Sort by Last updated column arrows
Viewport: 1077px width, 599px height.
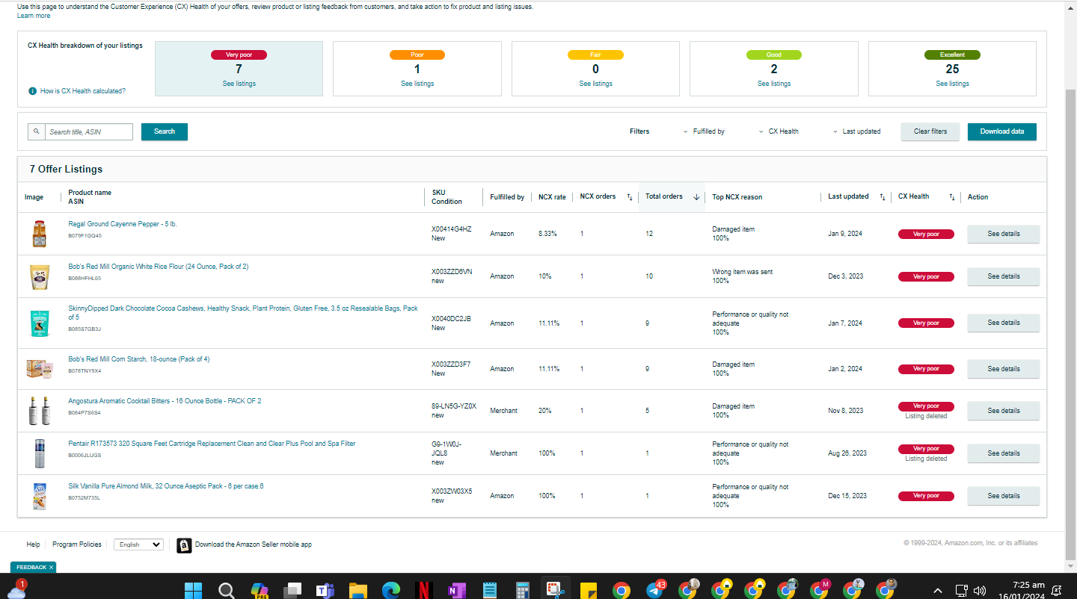pyautogui.click(x=883, y=197)
